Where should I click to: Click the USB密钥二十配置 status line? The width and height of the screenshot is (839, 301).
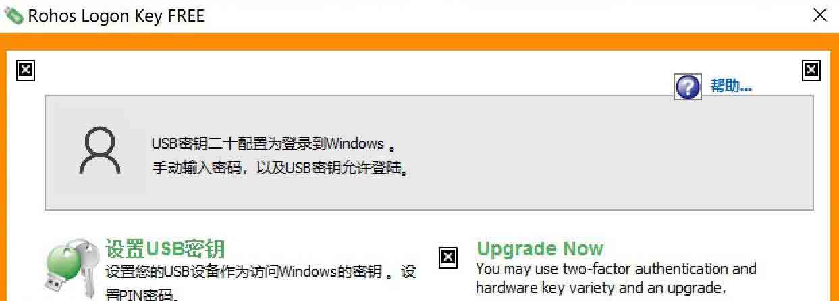[x=273, y=144]
